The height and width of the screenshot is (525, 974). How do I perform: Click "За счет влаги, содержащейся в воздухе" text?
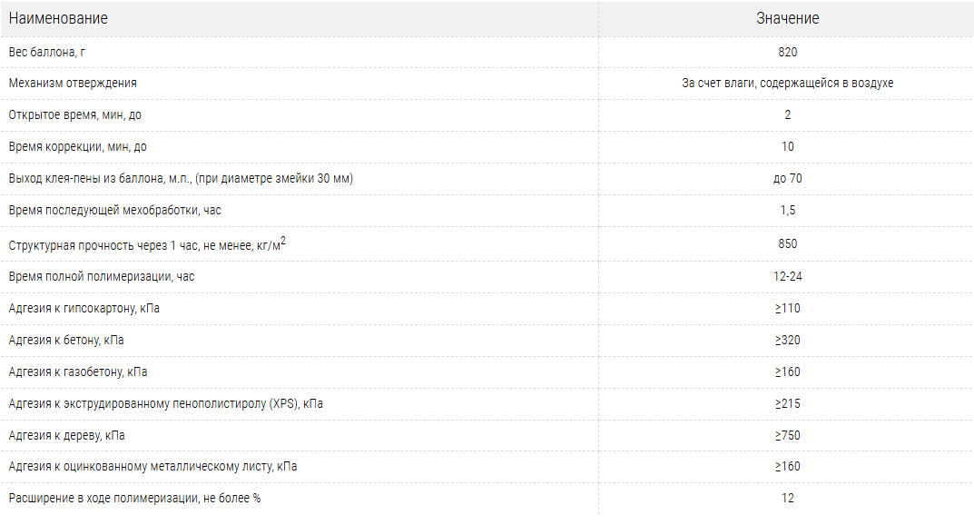[x=787, y=83]
